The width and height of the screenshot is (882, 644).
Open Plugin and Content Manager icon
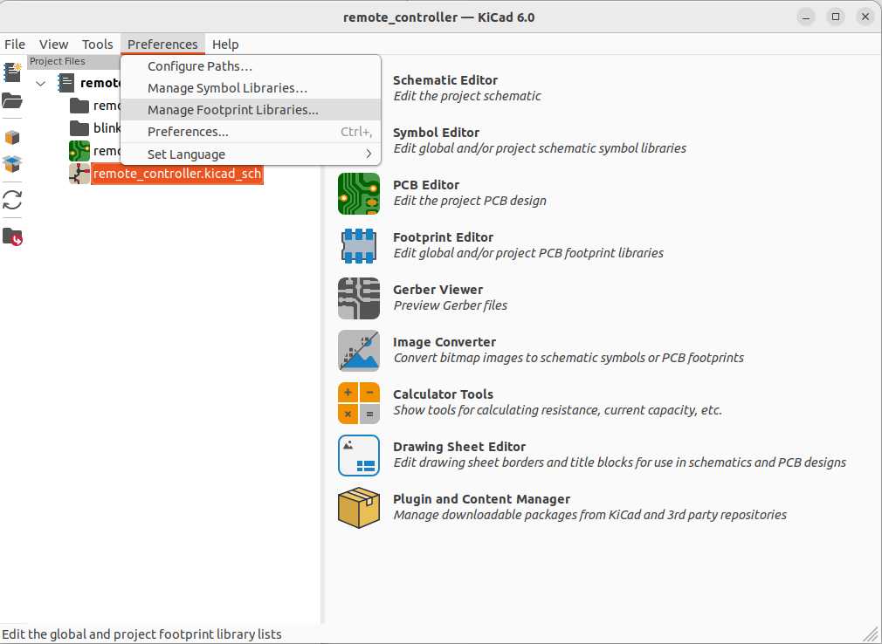[358, 508]
